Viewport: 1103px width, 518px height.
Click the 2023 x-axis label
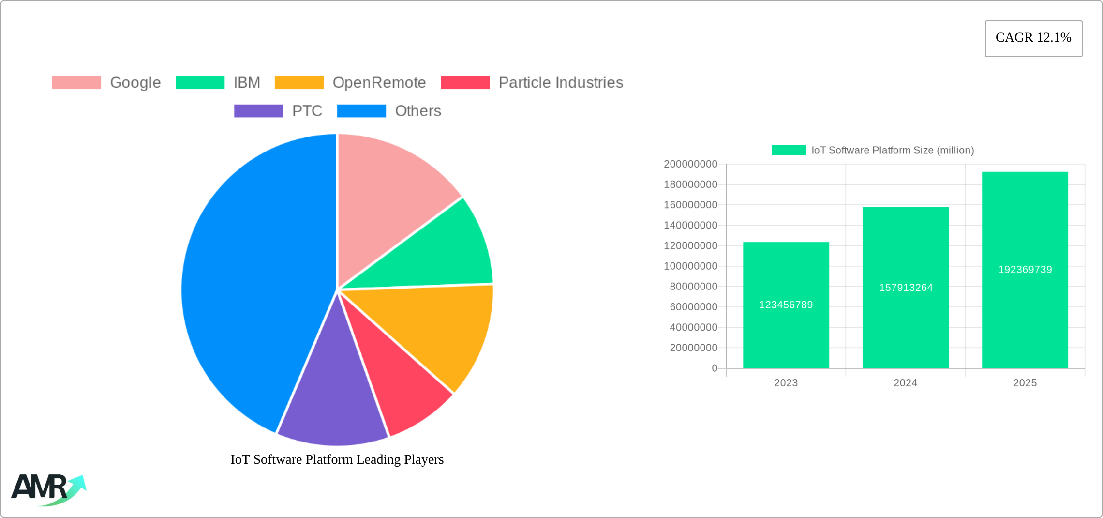[x=786, y=383]
